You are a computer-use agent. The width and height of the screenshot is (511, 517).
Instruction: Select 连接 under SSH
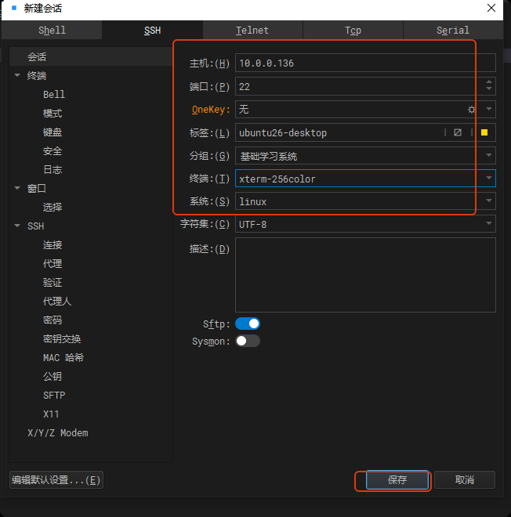53,244
